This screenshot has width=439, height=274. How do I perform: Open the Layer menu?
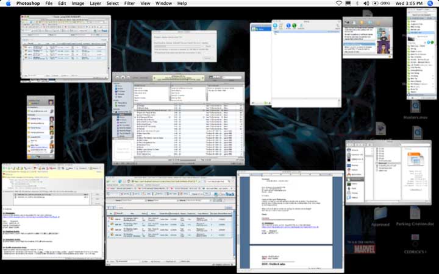(x=96, y=4)
